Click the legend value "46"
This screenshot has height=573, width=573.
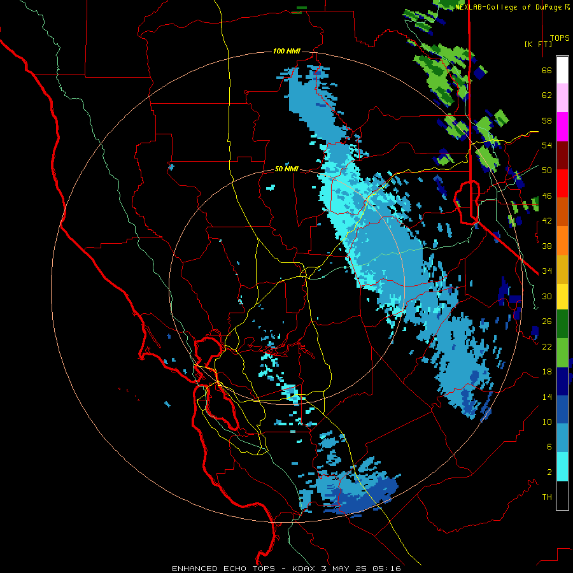coord(547,196)
